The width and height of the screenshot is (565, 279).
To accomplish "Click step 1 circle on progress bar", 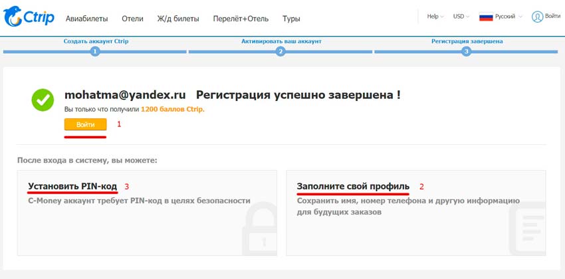I will click(95, 52).
